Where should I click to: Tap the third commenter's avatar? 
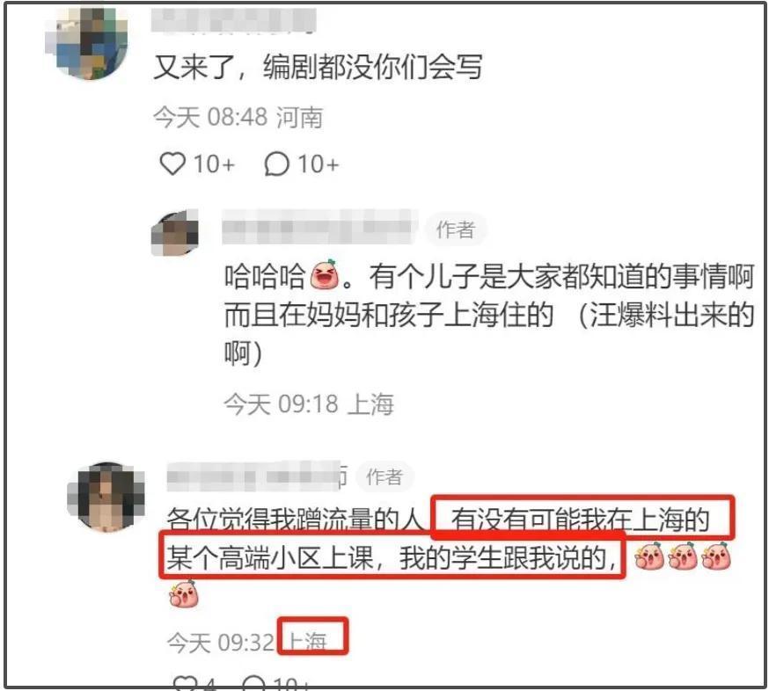point(106,497)
